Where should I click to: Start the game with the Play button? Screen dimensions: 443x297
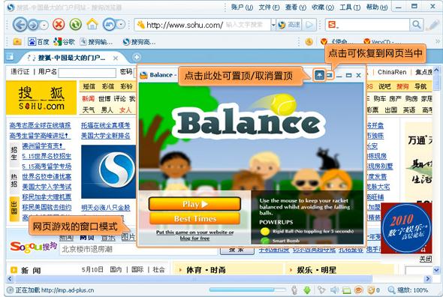(x=194, y=204)
